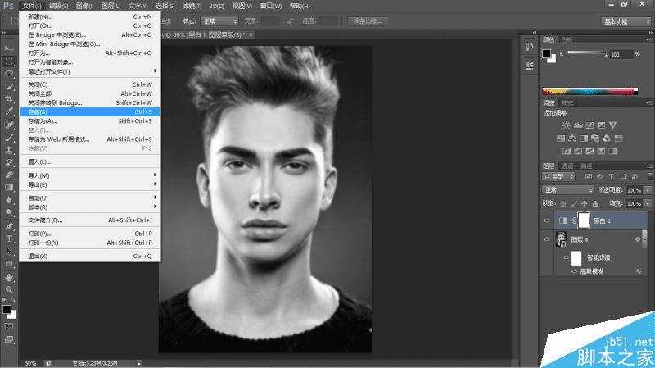Click the 调整边缘 button in options bar
Viewport: 655px width, 368px height.
tap(368, 20)
